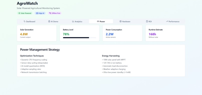Click the 2.2W power consumption value
Image resolution: width=202 pixels, height=95 pixels.
click(x=110, y=34)
